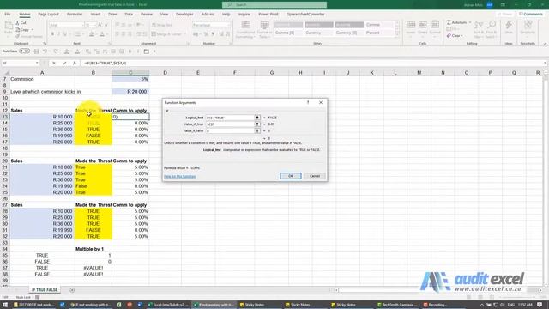
Task: Open the Comments button
Action: tap(531, 15)
